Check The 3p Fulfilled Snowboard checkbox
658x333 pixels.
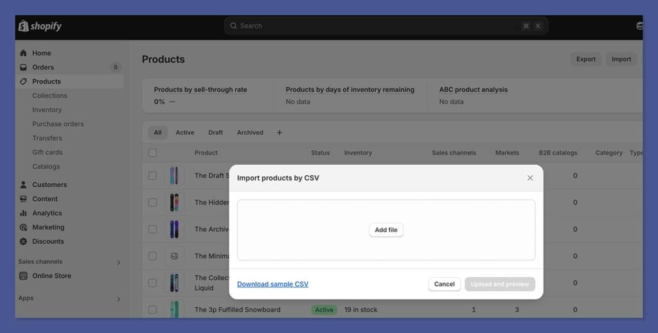(x=152, y=309)
